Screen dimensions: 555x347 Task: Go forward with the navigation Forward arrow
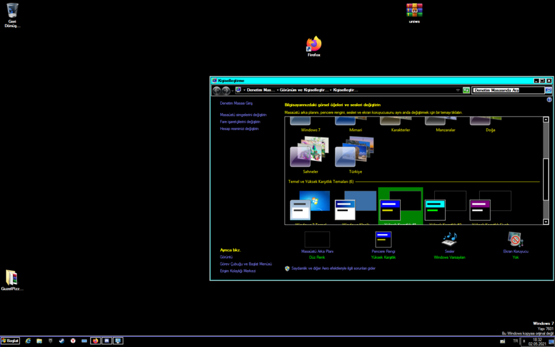pyautogui.click(x=226, y=91)
